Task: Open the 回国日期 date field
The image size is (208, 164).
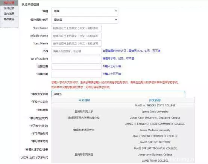Action: click(76, 74)
